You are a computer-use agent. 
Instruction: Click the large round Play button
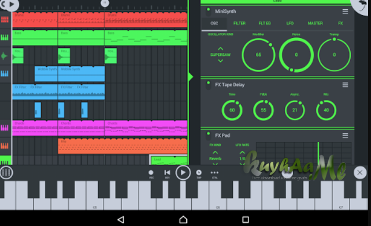(x=183, y=172)
